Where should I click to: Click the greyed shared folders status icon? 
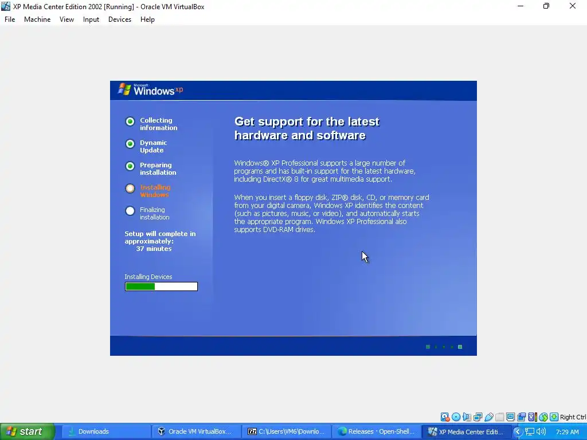tap(499, 417)
